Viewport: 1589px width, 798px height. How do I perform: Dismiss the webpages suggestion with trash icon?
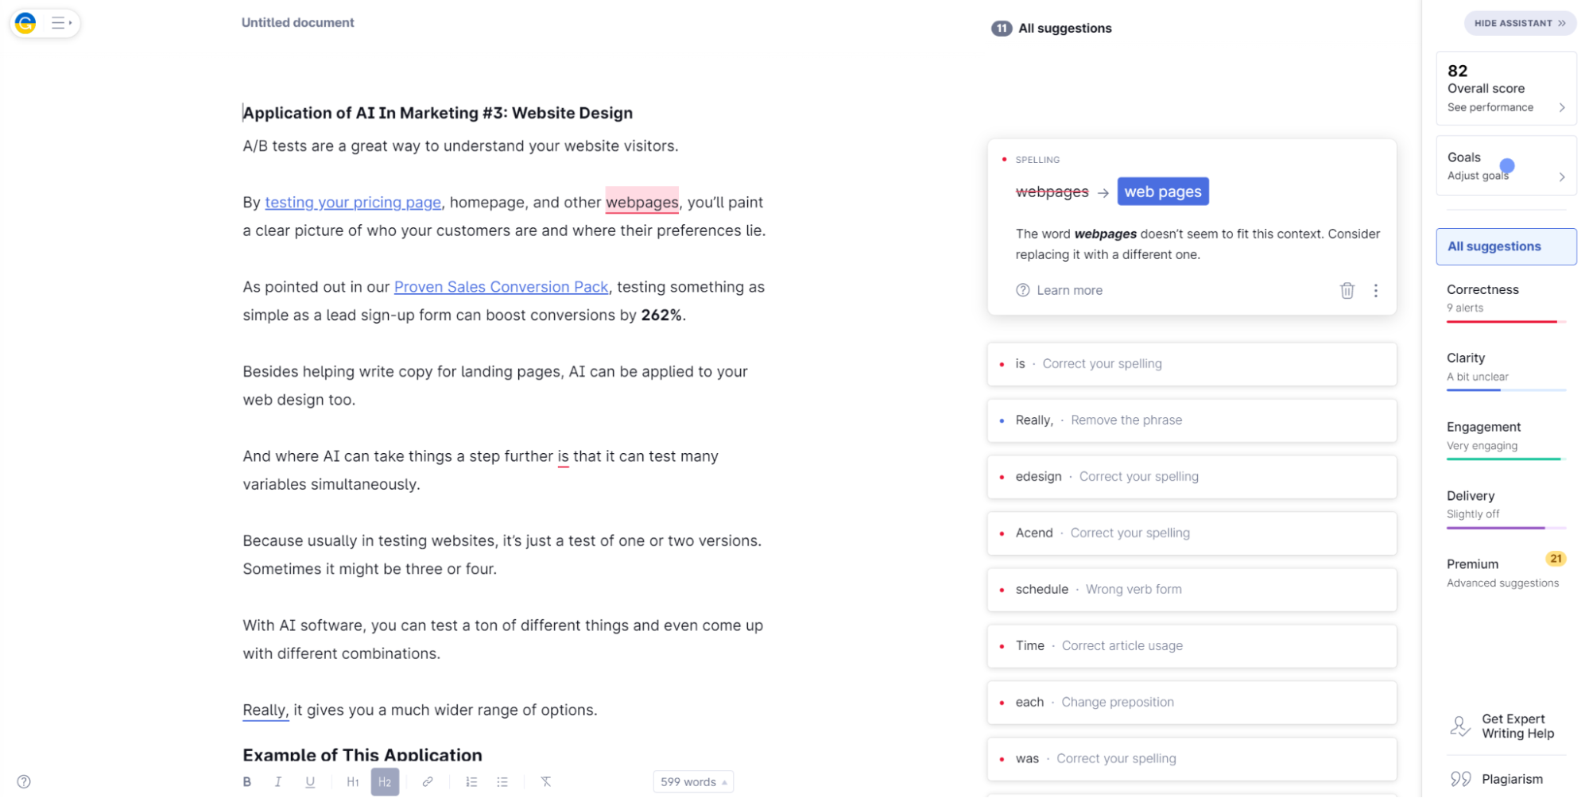coord(1347,290)
